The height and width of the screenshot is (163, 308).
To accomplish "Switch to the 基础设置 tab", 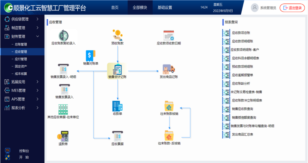I will [x=165, y=7].
